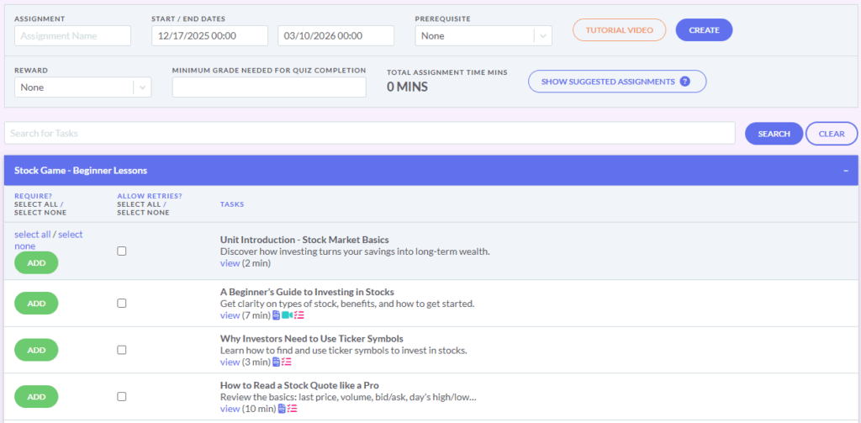This screenshot has width=861, height=423.
Task: Check allow retries for Beginner's Guide to Investing
Action: coord(122,303)
